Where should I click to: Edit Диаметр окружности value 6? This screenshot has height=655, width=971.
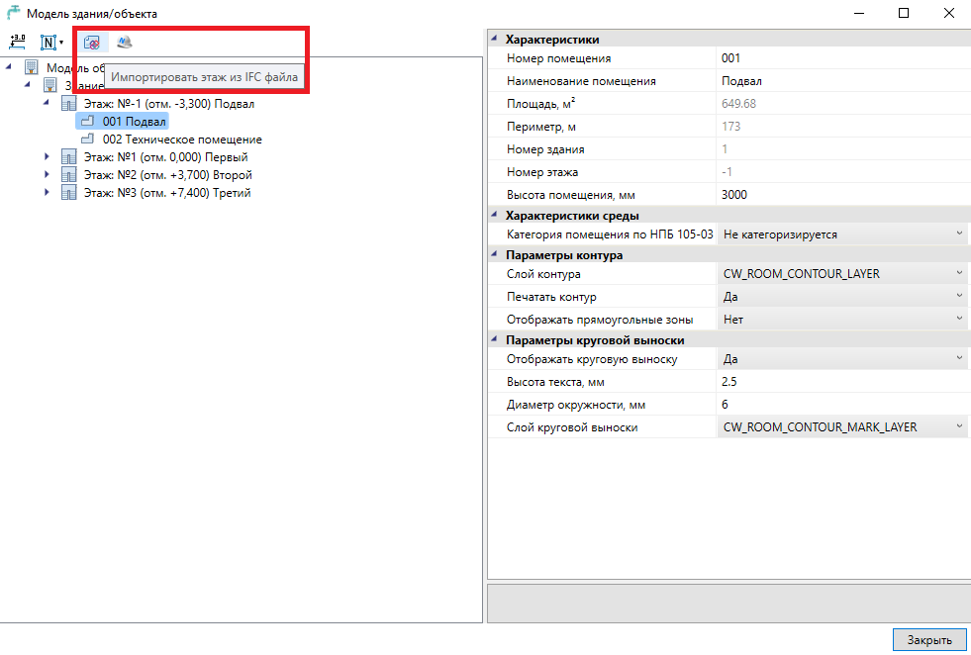click(x=842, y=405)
